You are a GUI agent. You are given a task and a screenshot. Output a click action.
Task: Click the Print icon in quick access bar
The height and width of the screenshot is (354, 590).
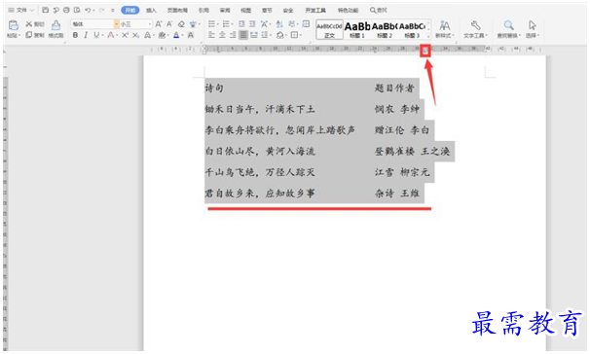coord(66,10)
